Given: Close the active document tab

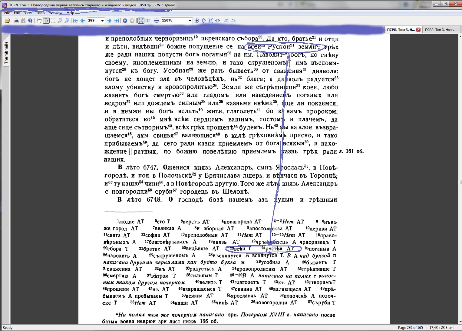Looking at the screenshot, I should pyautogui.click(x=418, y=30).
